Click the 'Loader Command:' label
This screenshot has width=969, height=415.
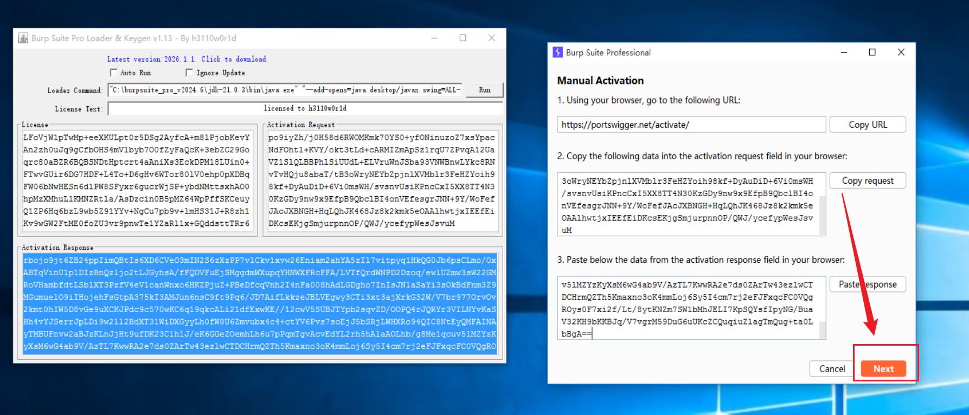(x=75, y=90)
